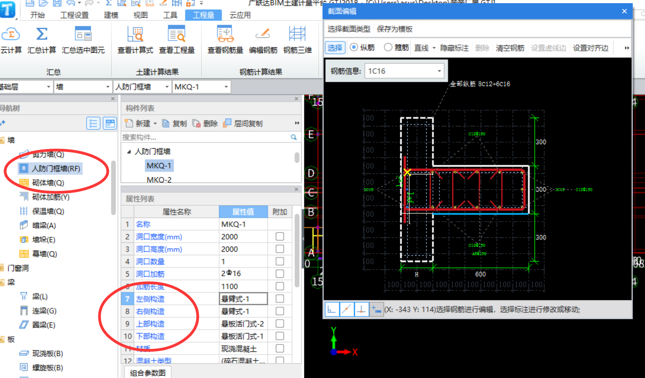Toggle line snap icon in section editor

point(347,309)
